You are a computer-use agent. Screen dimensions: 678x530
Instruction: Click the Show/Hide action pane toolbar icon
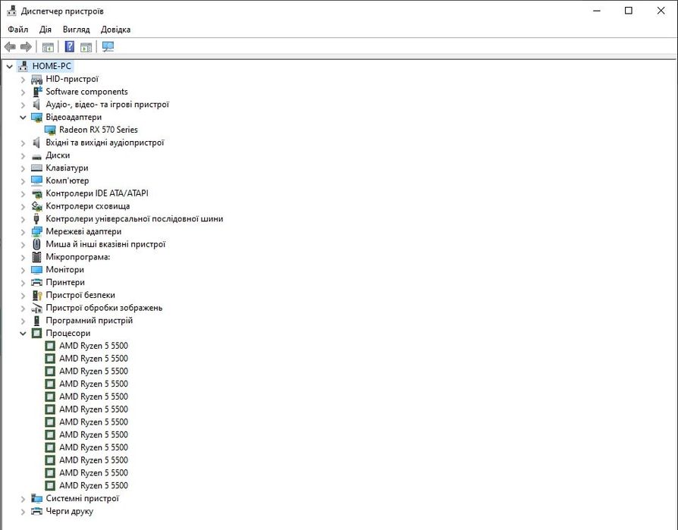tap(86, 47)
